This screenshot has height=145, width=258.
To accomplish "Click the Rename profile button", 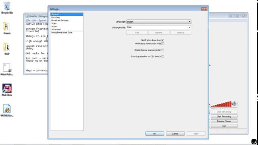I will pos(158,33).
